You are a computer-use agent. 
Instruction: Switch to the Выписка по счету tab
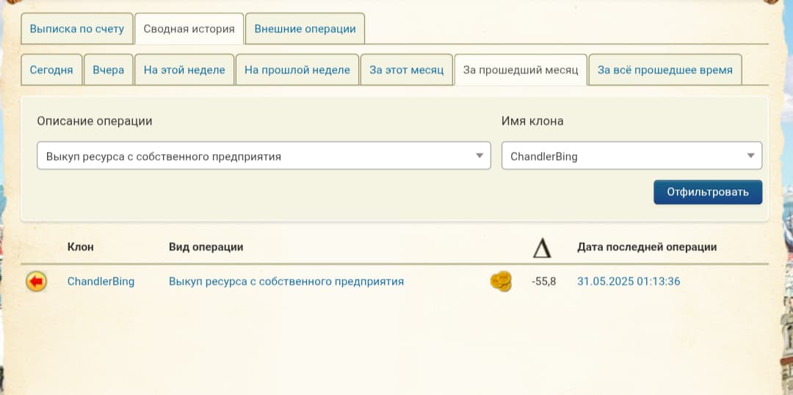(x=77, y=29)
